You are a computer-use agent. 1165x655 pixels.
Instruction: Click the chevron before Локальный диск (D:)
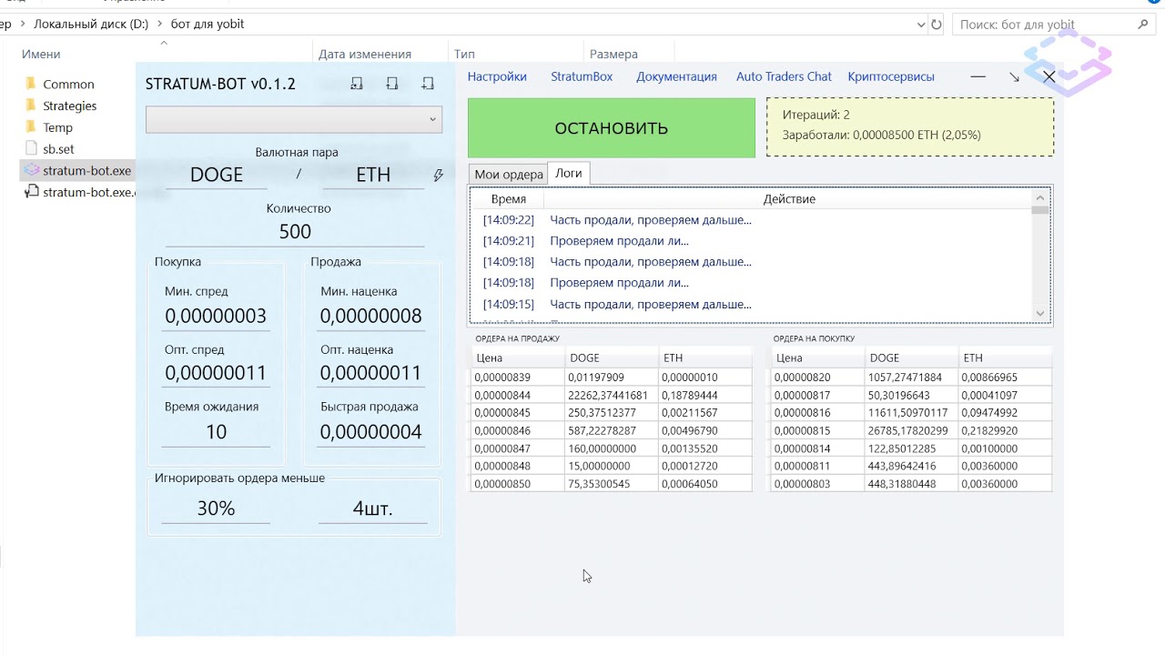click(24, 25)
